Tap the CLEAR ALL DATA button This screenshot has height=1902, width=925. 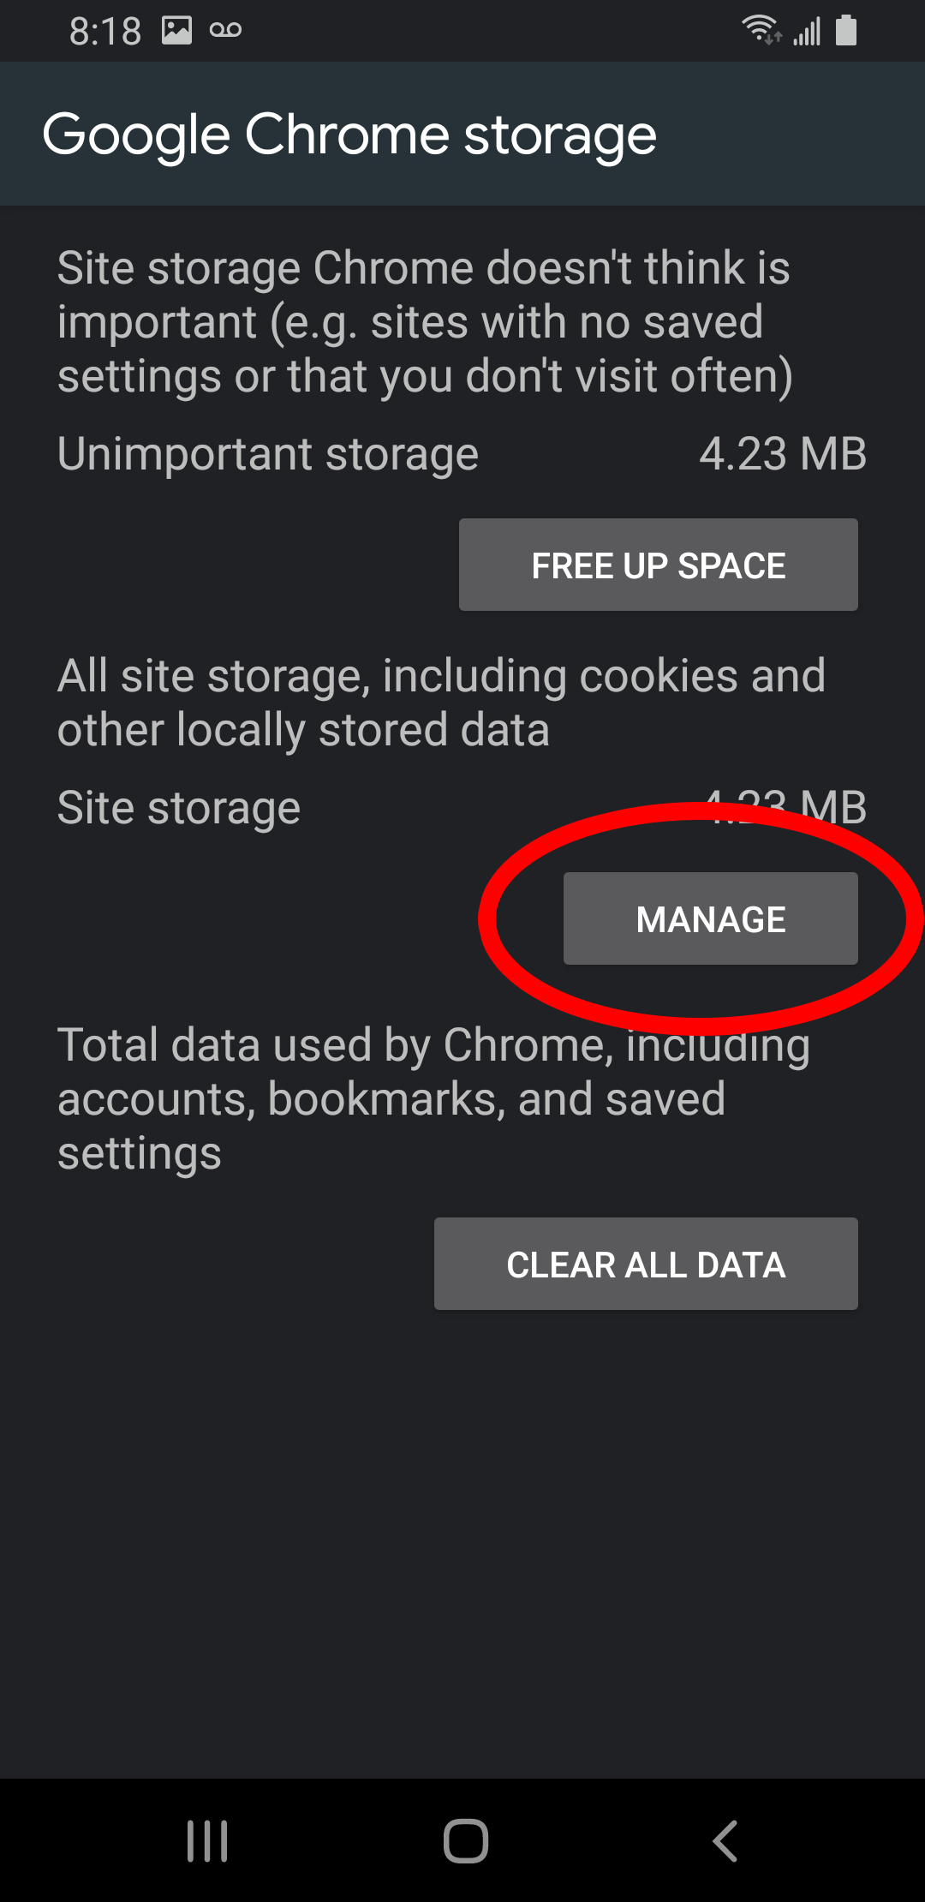[x=646, y=1264]
